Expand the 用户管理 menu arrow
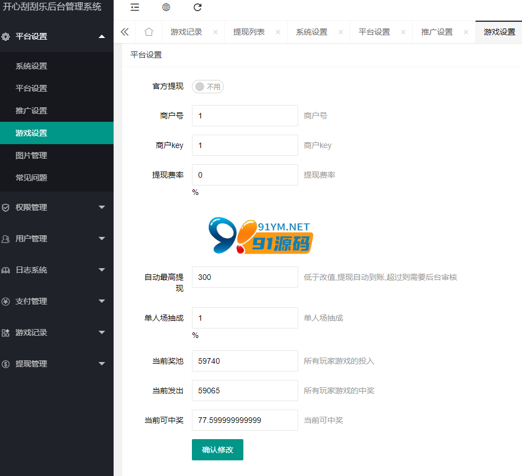522x476 pixels. [102, 239]
